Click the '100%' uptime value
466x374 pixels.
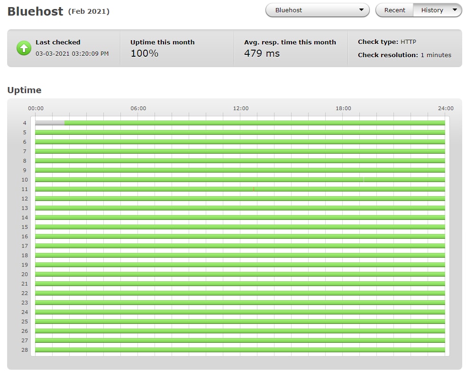[145, 53]
